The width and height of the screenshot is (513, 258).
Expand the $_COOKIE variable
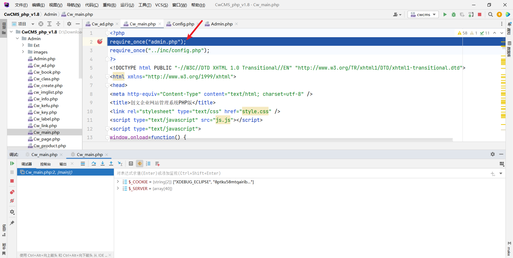[x=118, y=182]
